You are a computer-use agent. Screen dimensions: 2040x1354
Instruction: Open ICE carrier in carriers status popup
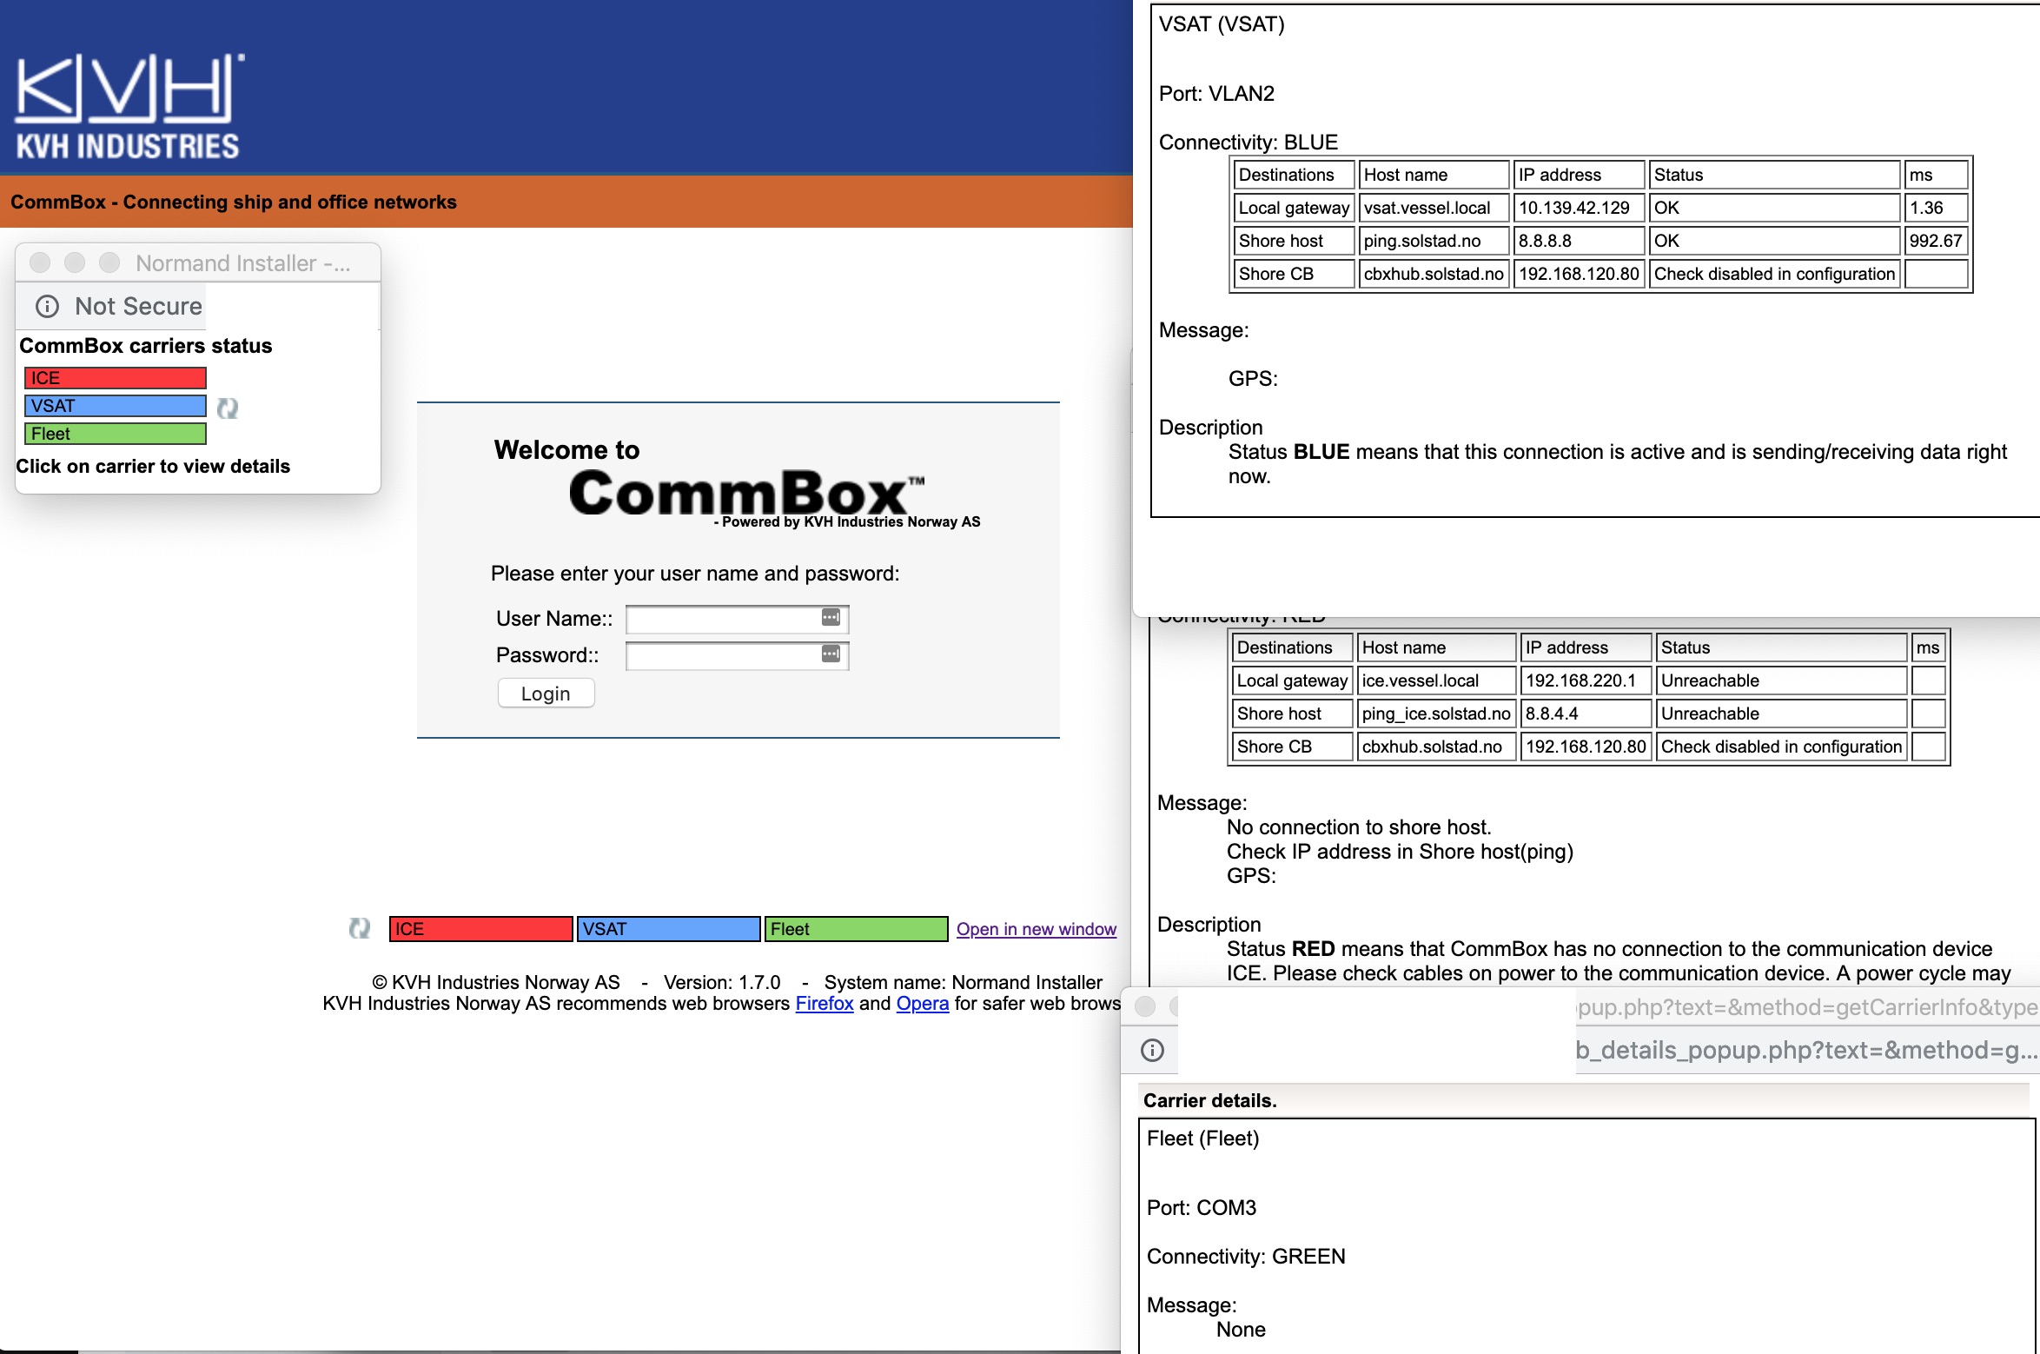(x=116, y=378)
